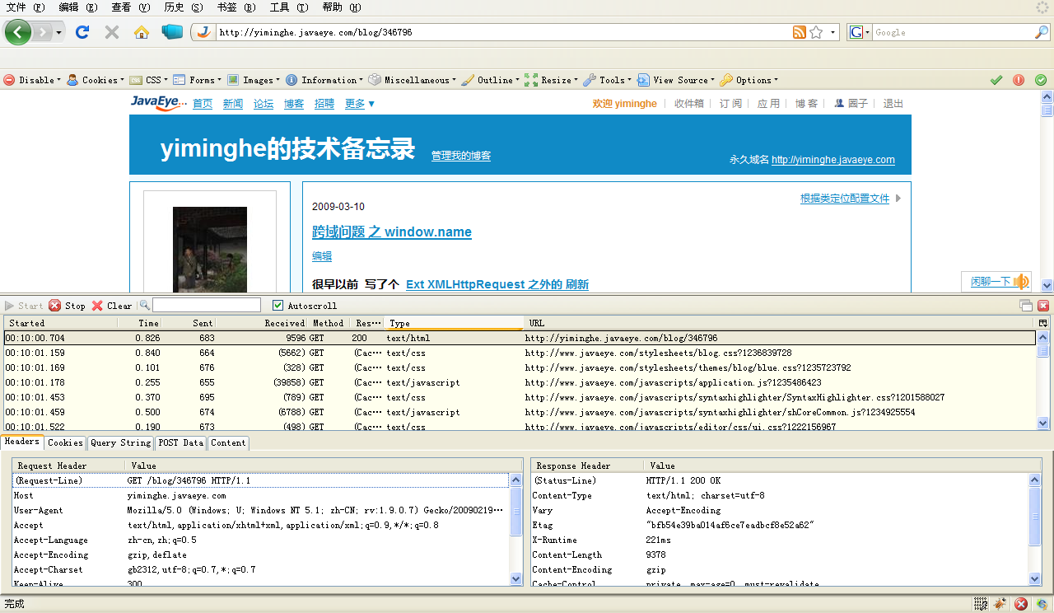This screenshot has height=613, width=1054.
Task: Open the Disable dropdown in developer toolbar
Action: click(31, 80)
